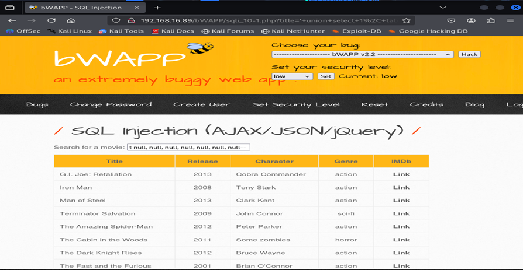Image resolution: width=523 pixels, height=270 pixels.
Task: Open the browser home page icon
Action: pyautogui.click(x=71, y=20)
